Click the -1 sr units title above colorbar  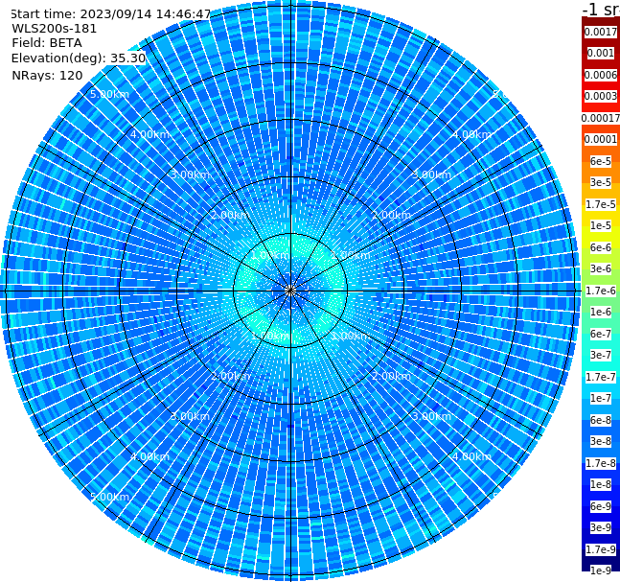click(x=601, y=9)
